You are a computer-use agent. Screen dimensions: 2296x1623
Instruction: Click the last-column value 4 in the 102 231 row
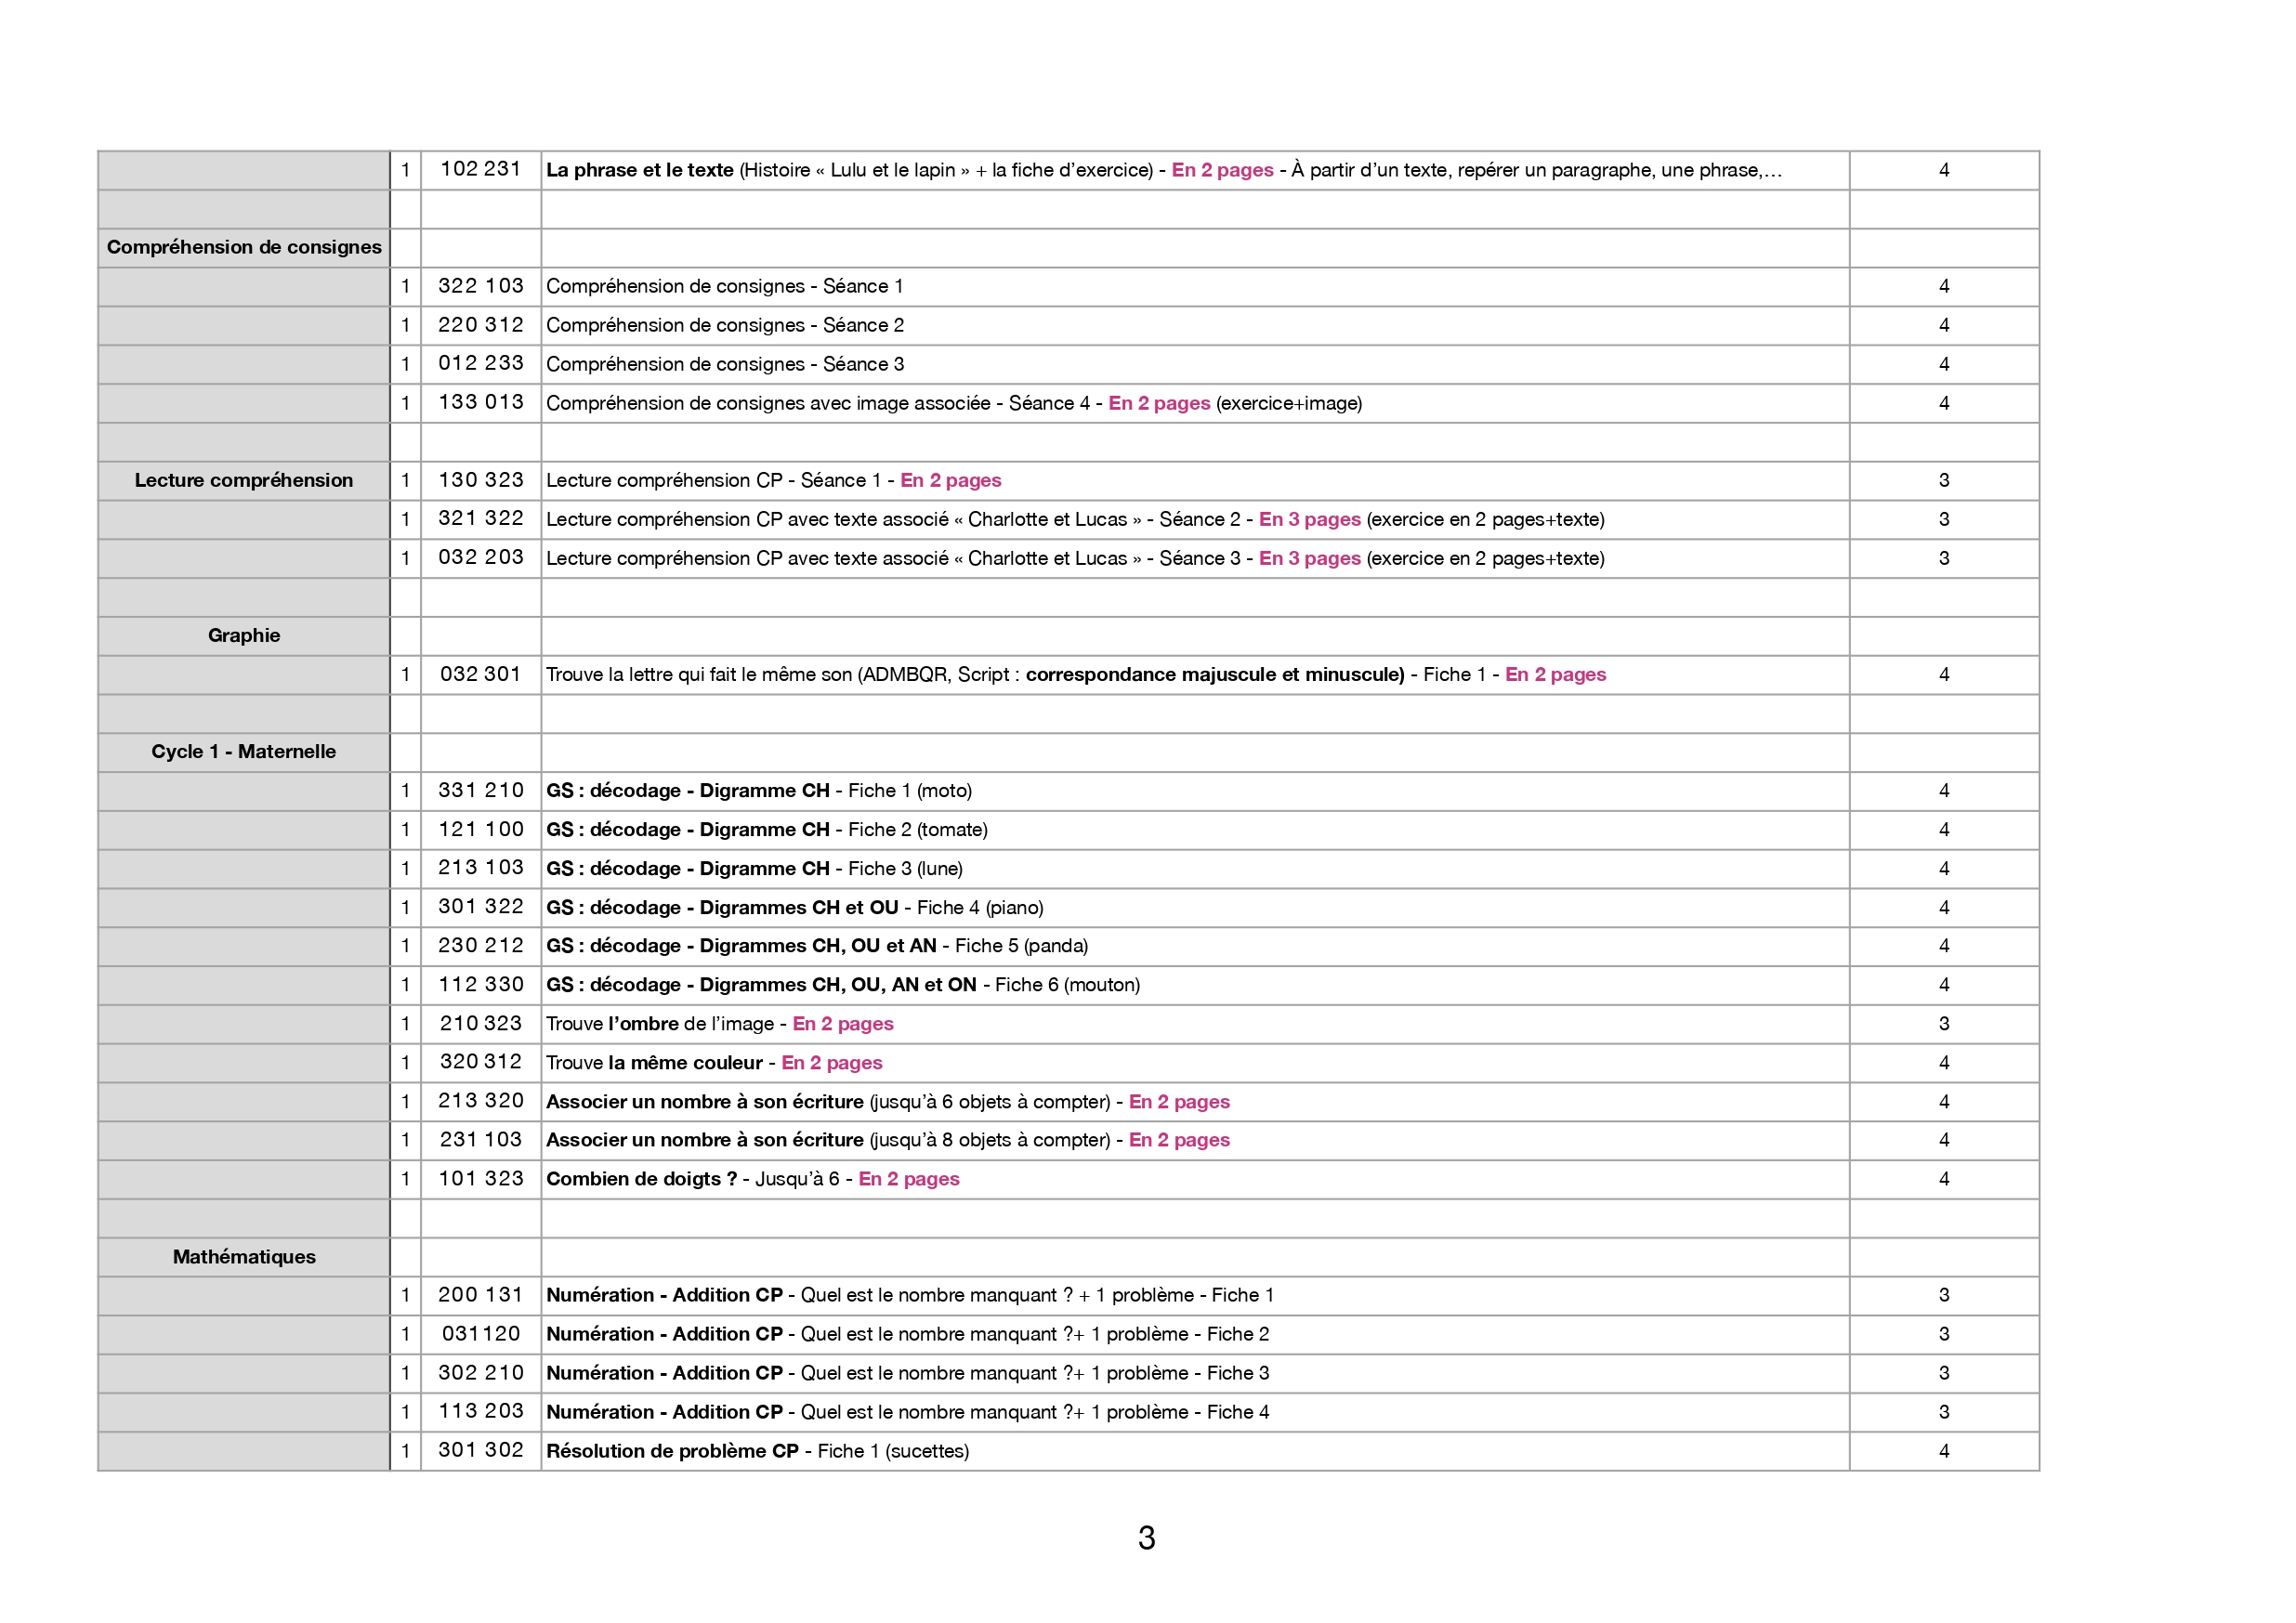[1943, 170]
